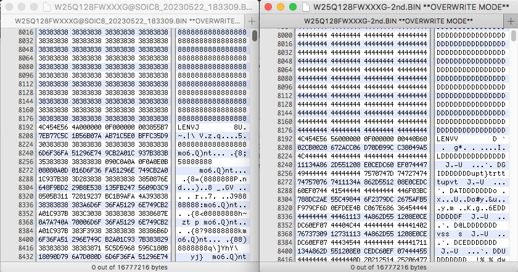518x272 pixels.
Task: Click hex 648F9BD2 in left row 8304
Action: 54,188
